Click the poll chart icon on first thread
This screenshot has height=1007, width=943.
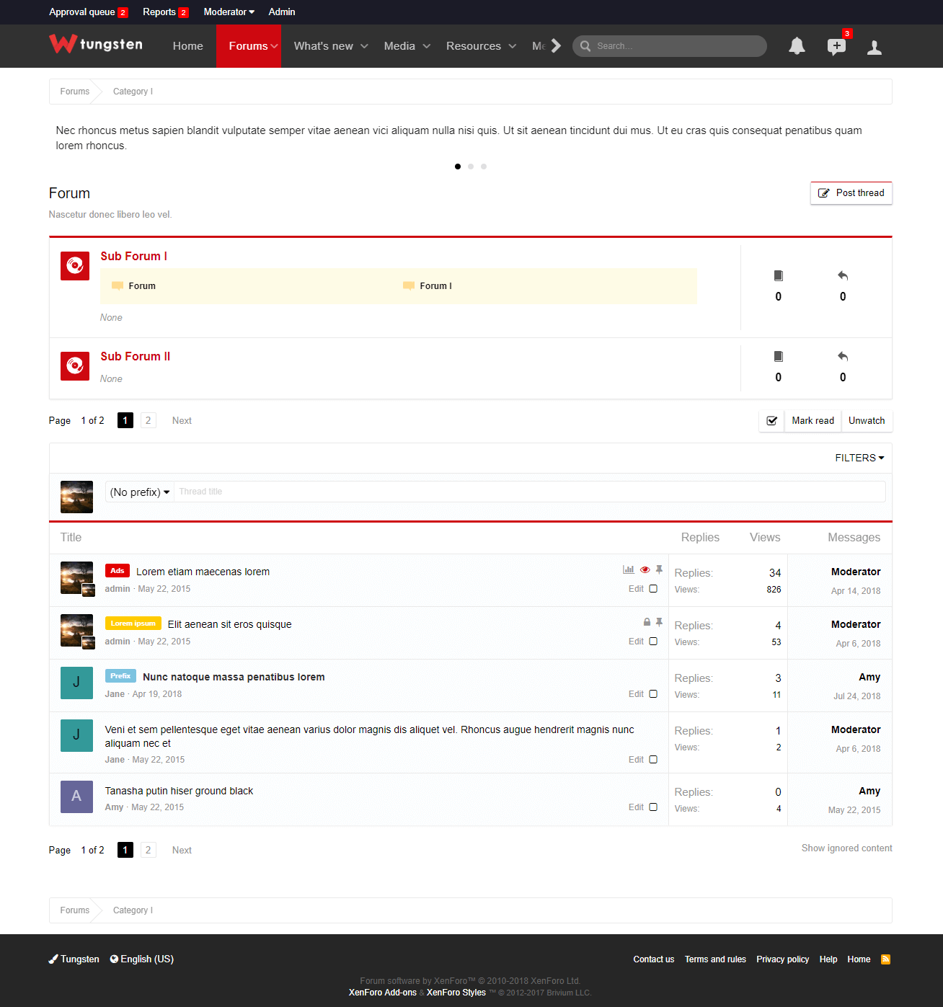629,569
